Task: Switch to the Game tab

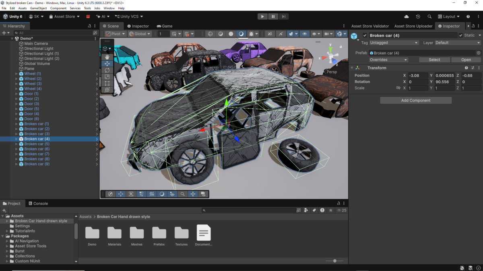Action: click(165, 26)
